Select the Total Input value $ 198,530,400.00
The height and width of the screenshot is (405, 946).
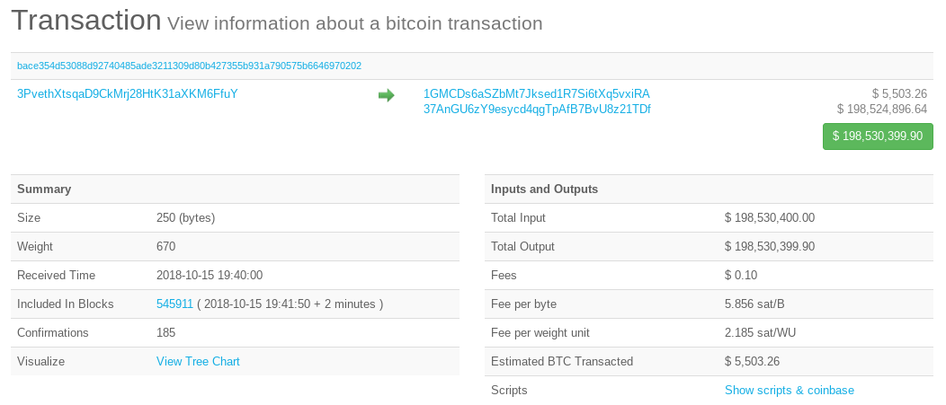[770, 218]
